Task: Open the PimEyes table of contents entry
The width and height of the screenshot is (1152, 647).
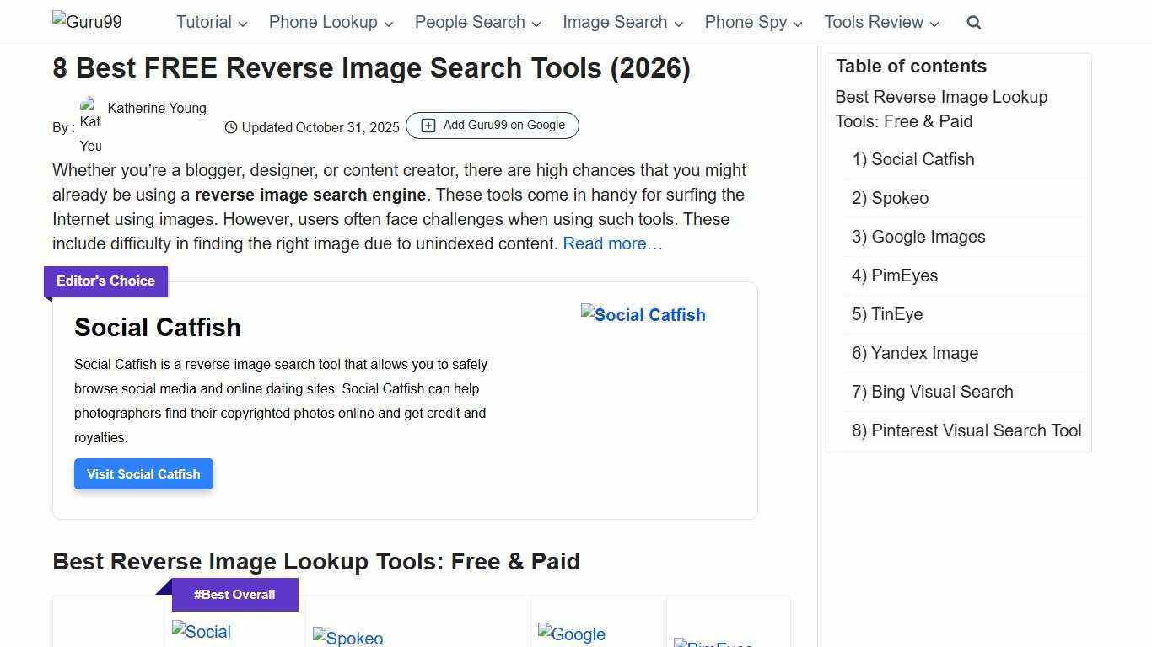Action: 895,275
